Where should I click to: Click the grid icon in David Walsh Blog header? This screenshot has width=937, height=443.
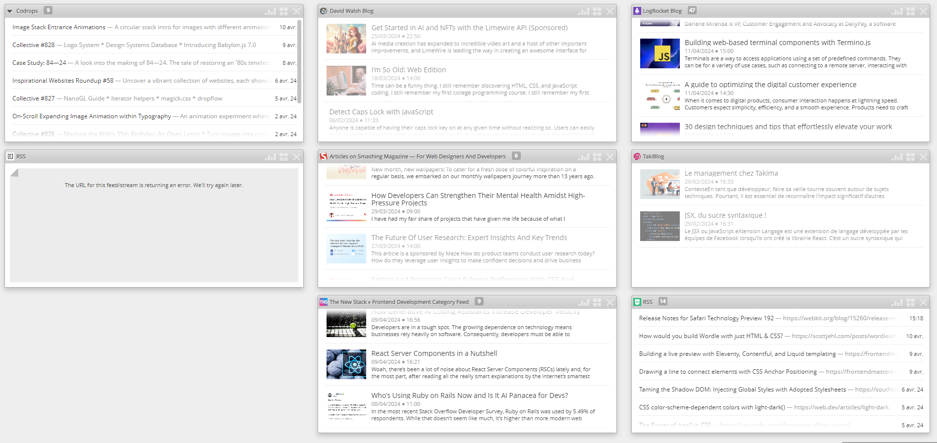[x=597, y=11]
